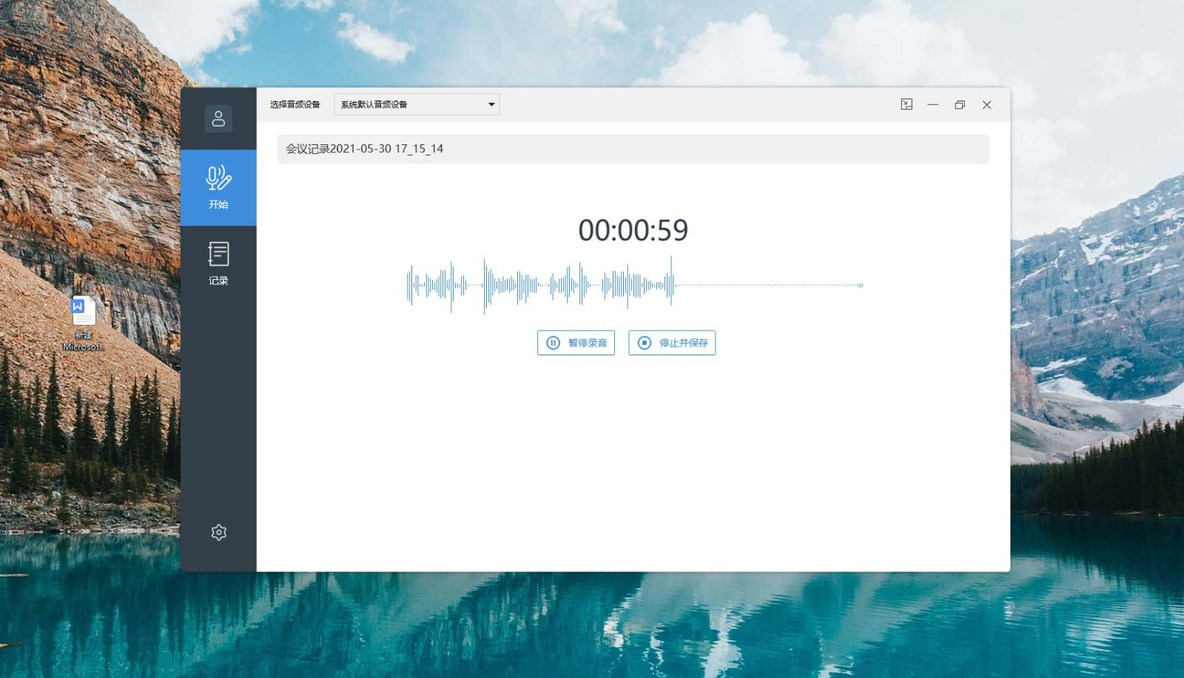Viewport: 1184px width, 678px height.
Task: Close the recorder window
Action: (x=986, y=104)
